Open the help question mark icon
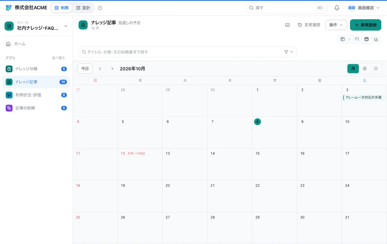 click(100, 8)
